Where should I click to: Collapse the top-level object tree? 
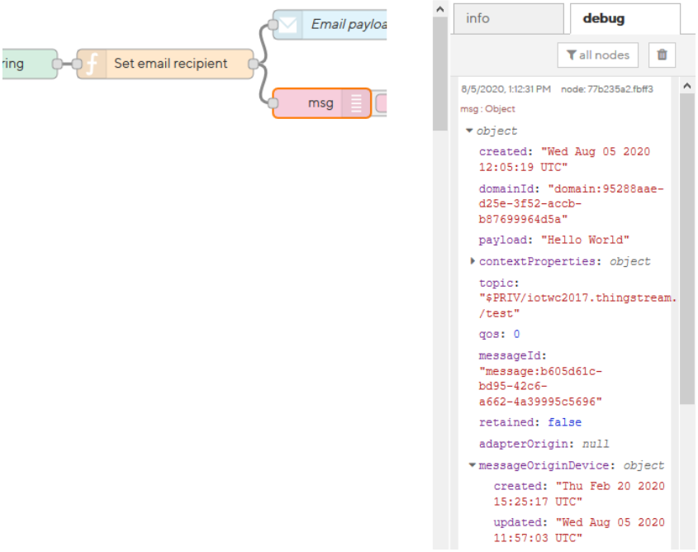click(468, 131)
